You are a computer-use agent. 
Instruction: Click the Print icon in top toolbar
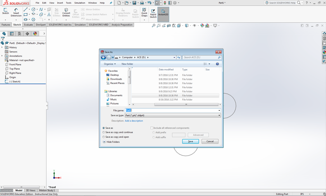click(x=142, y=3)
